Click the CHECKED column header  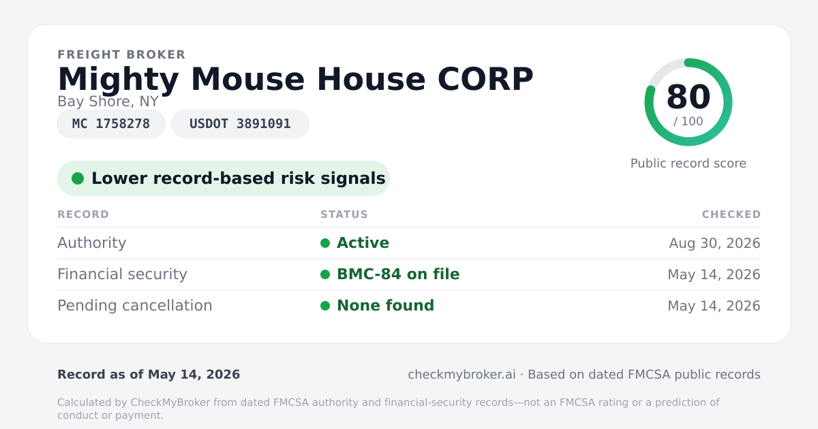pyautogui.click(x=731, y=214)
